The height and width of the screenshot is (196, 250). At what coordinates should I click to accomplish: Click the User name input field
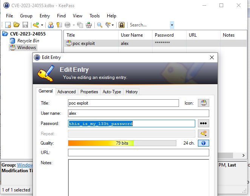pos(139,113)
